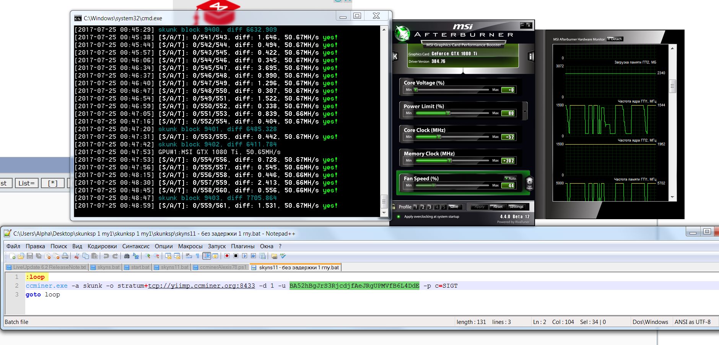Click the Fan Speed value field showing 44
Image resolution: width=719 pixels, height=345 pixels.
pos(508,186)
